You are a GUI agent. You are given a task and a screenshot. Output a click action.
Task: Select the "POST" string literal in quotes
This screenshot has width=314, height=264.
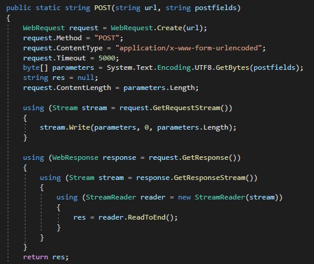coord(107,38)
